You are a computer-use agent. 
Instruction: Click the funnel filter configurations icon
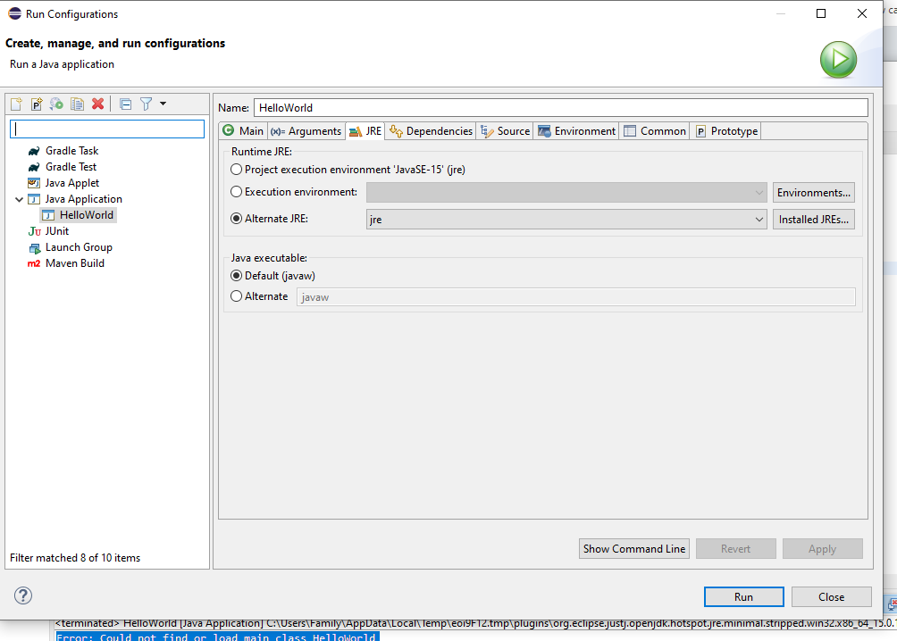(146, 104)
